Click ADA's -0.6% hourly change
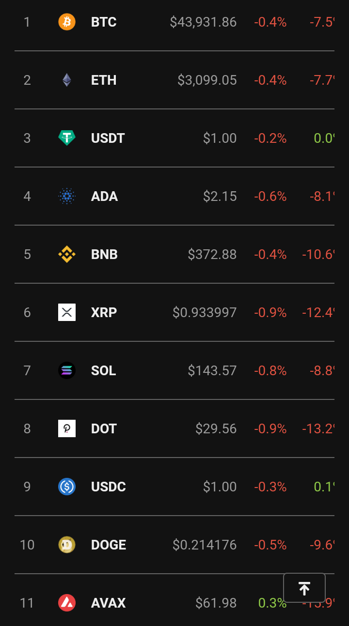 [270, 196]
